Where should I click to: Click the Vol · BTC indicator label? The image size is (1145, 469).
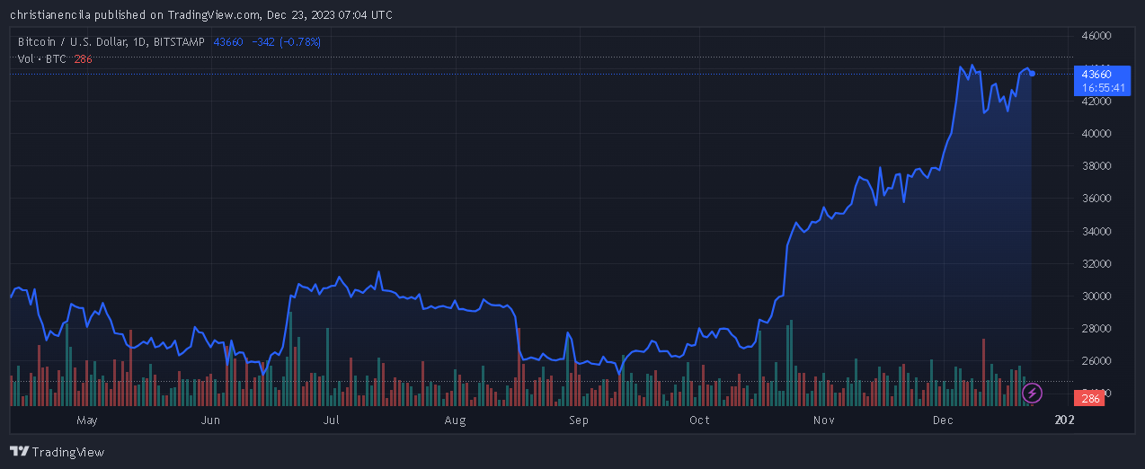pos(42,58)
